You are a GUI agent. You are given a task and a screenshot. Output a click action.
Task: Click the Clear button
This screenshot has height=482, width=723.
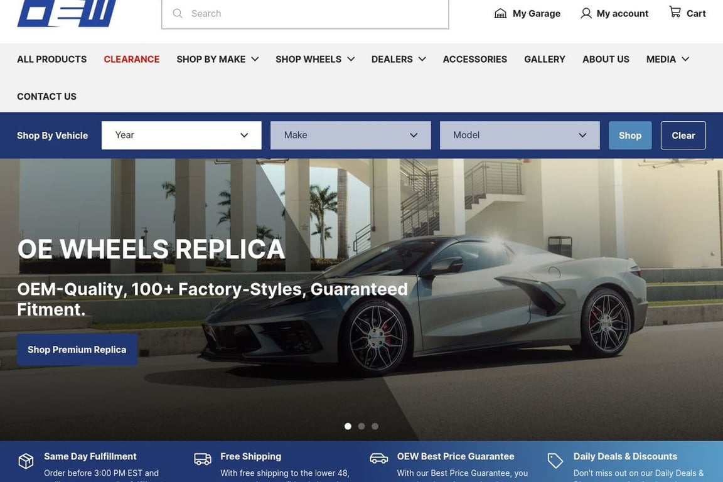tap(683, 135)
